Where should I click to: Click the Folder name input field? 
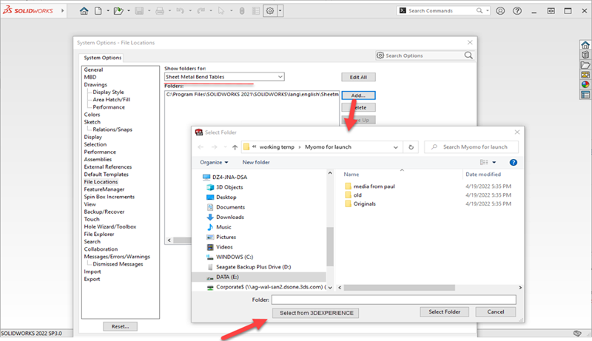click(394, 300)
